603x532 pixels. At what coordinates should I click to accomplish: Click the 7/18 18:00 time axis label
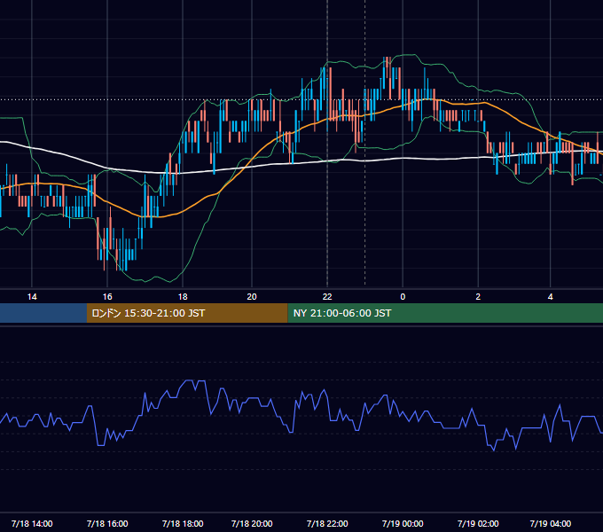click(x=183, y=523)
